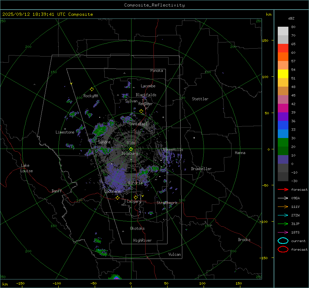Screen dimensions: 309x288
Task: Click the Cochrane label
Action: click(x=112, y=191)
